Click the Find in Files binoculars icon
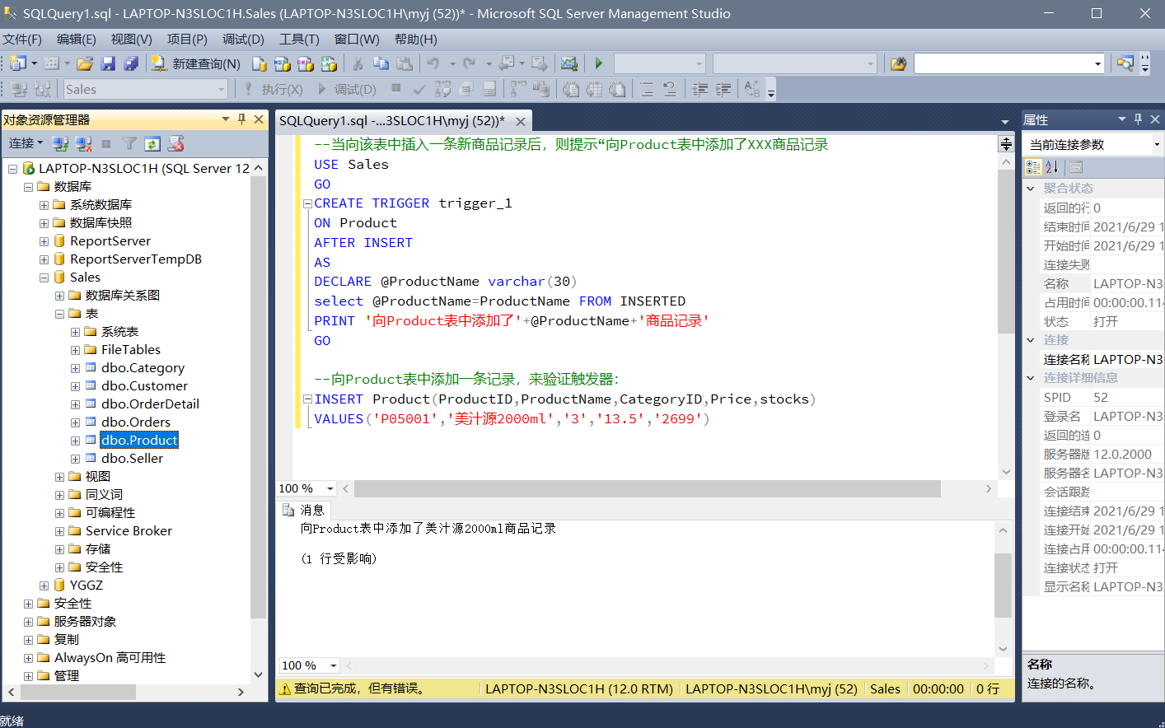This screenshot has width=1165, height=728. [x=899, y=63]
